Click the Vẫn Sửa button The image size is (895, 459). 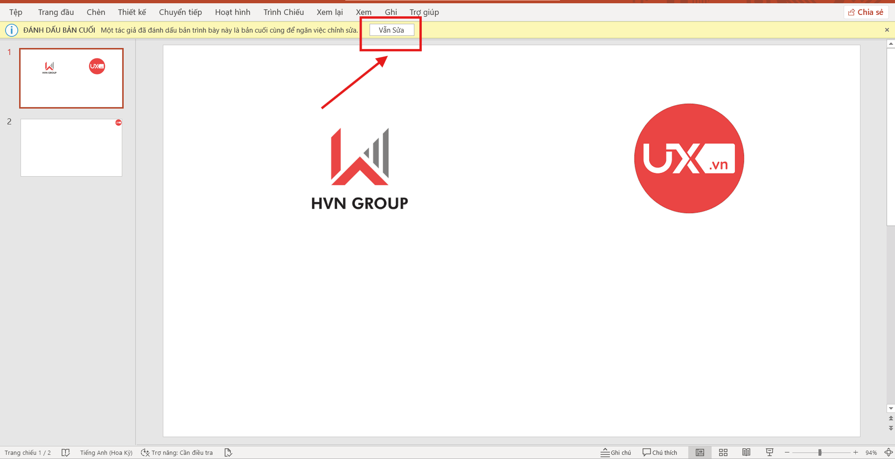392,30
